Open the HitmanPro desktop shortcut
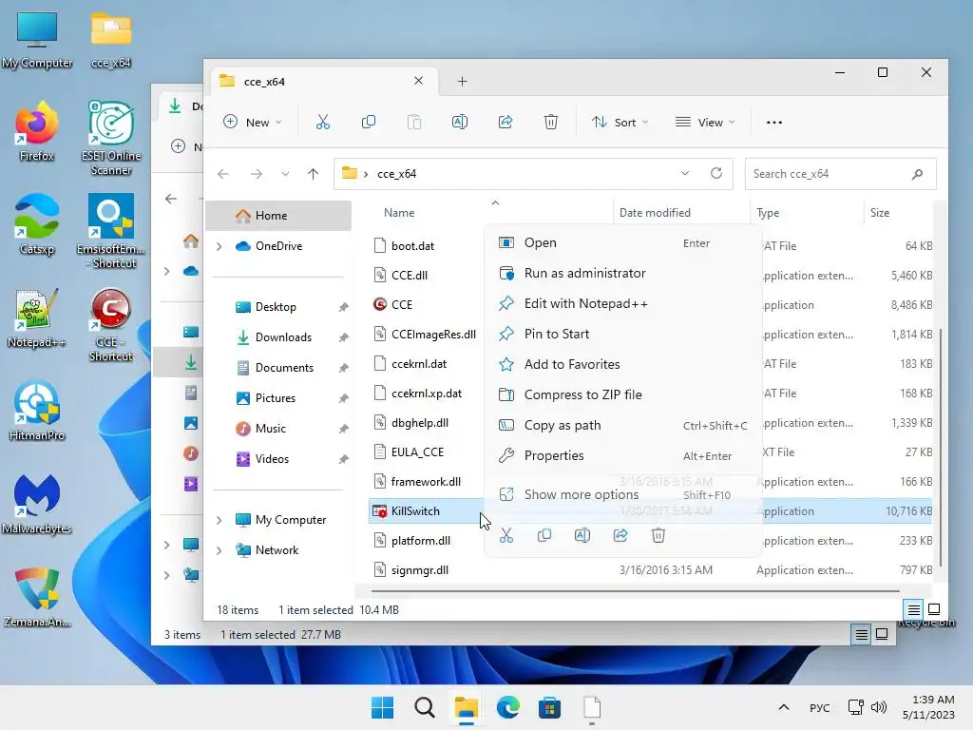The image size is (973, 730). point(37,411)
